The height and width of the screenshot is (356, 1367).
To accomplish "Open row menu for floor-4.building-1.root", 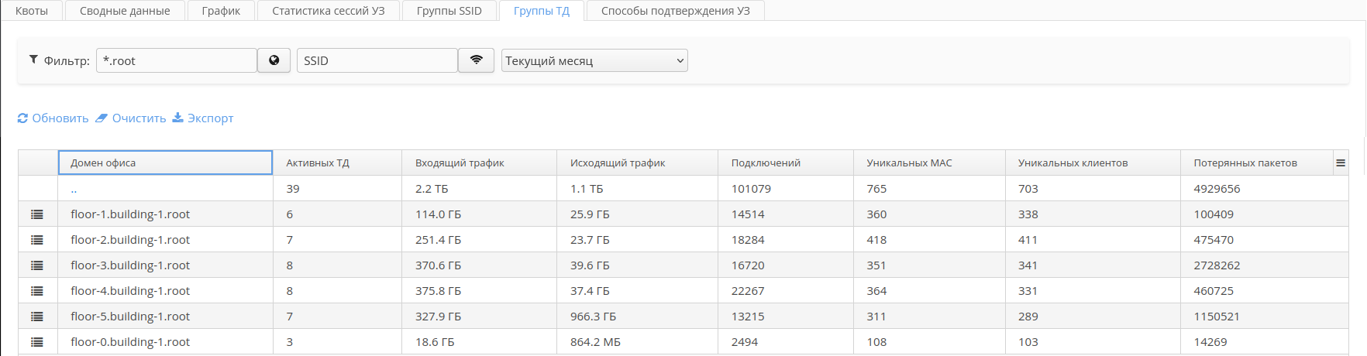I will point(37,291).
